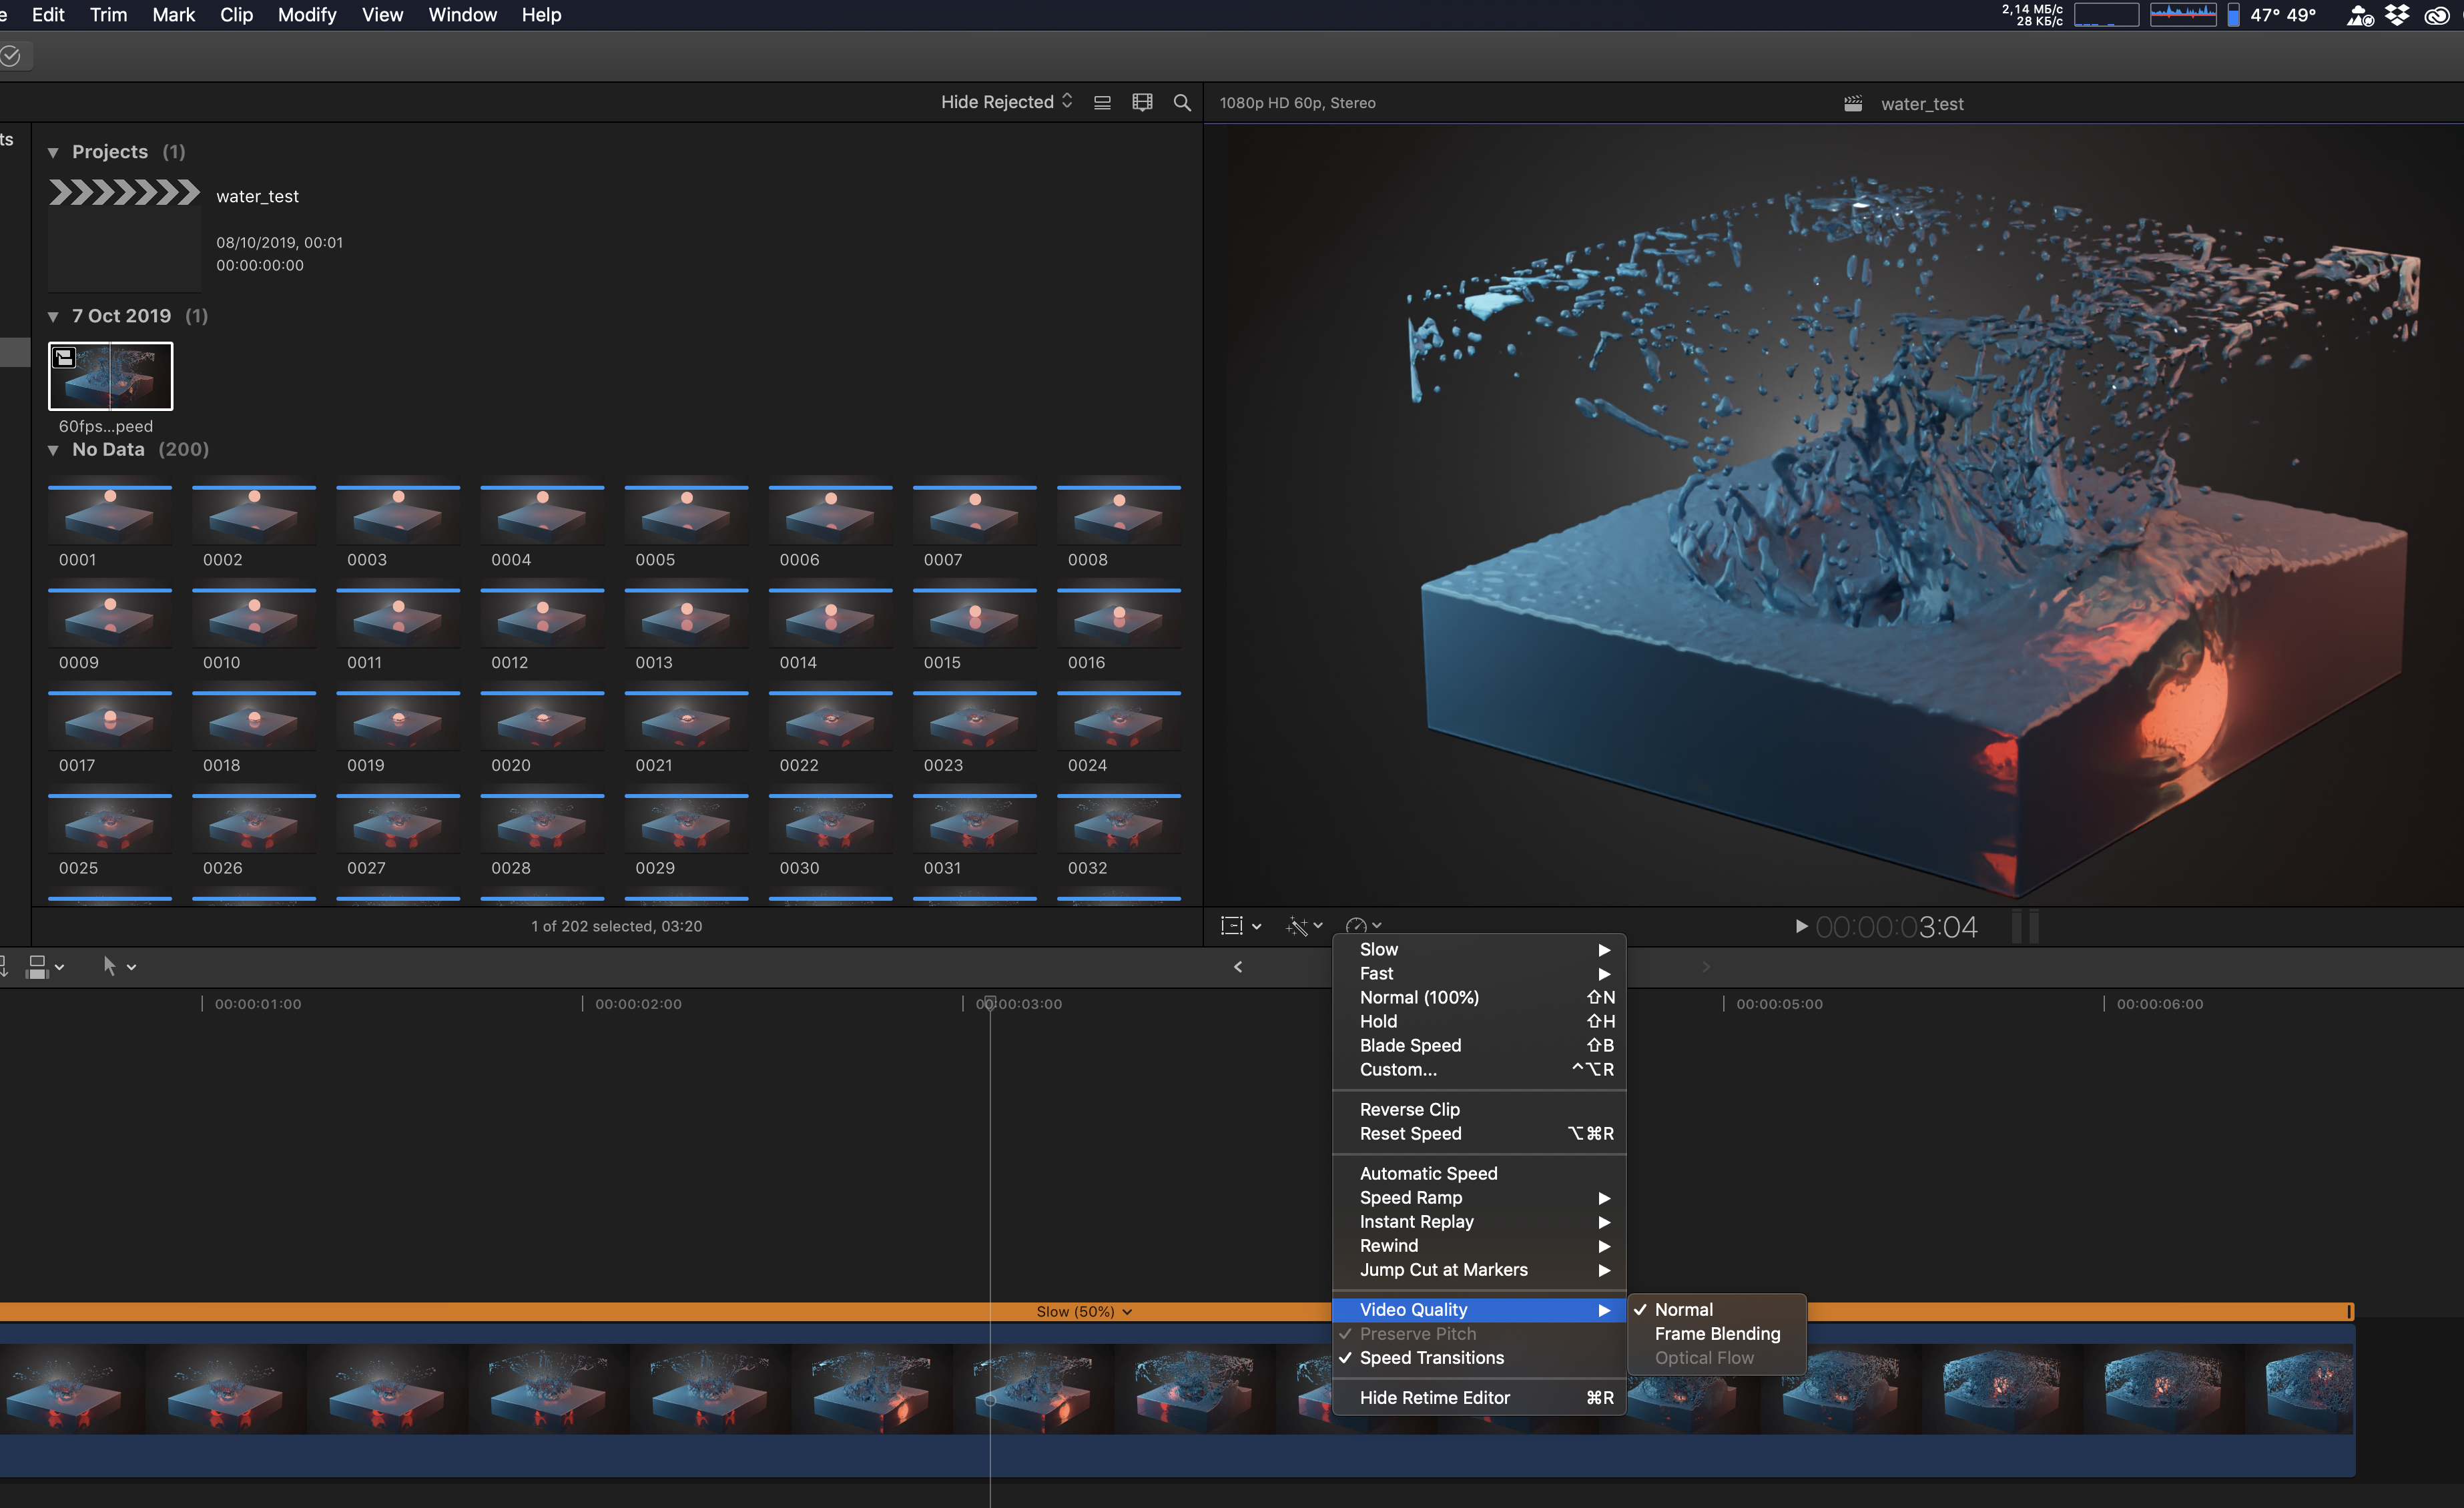The height and width of the screenshot is (1508, 2464).
Task: Click the retime handle at the clip end
Action: tap(2348, 1311)
